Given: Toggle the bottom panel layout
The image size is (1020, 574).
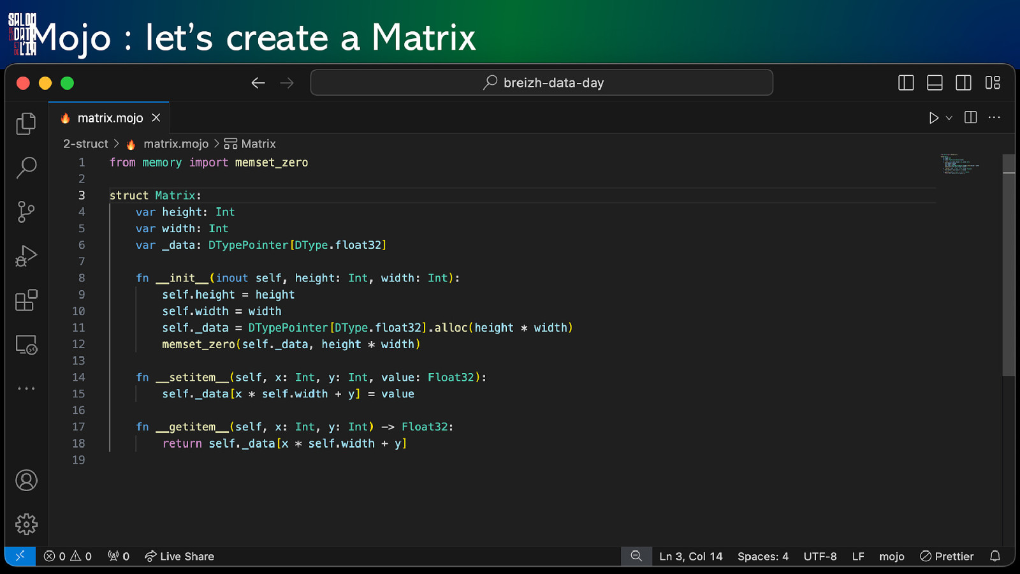Looking at the screenshot, I should point(935,83).
